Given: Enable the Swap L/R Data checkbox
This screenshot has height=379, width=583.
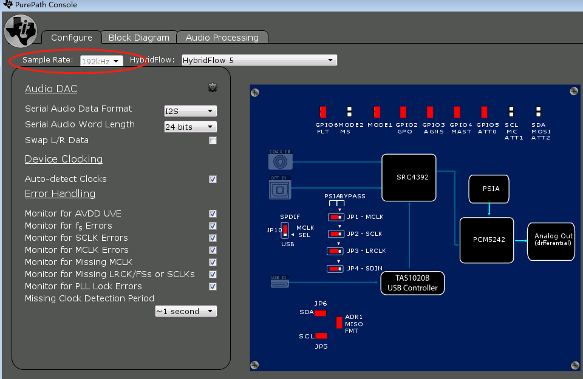Looking at the screenshot, I should click(213, 140).
